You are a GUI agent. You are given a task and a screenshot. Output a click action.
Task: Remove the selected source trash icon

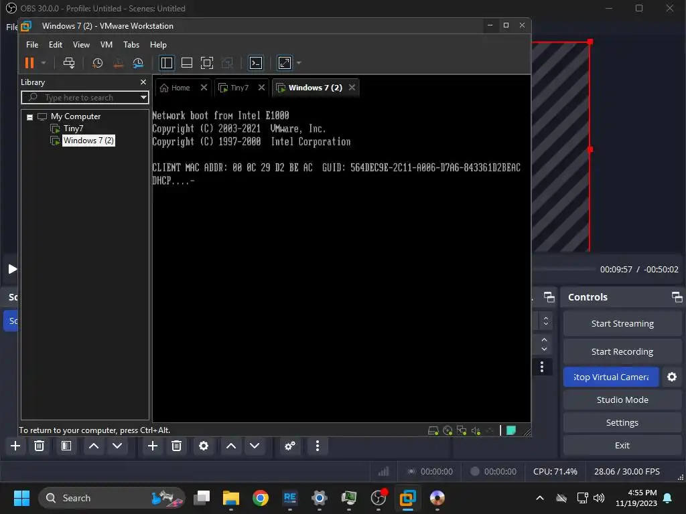coord(176,446)
